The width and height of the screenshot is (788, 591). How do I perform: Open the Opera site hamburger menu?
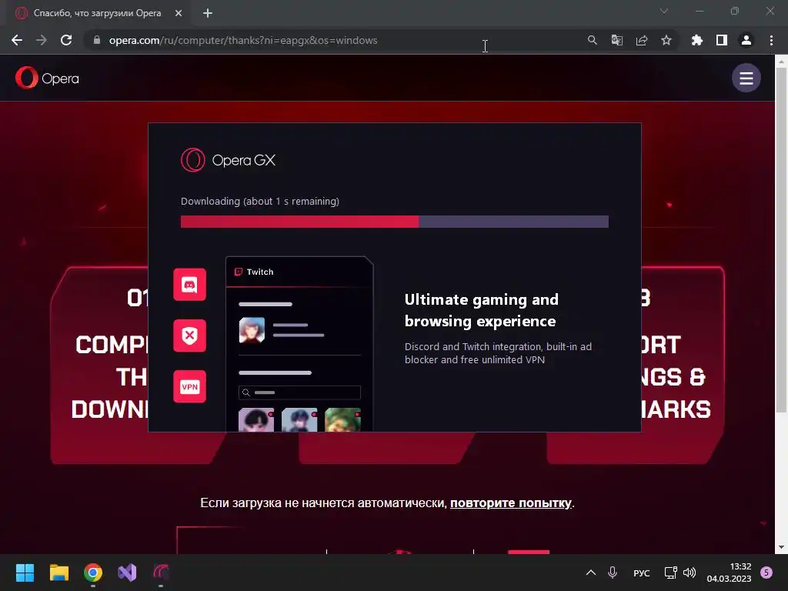(x=746, y=78)
